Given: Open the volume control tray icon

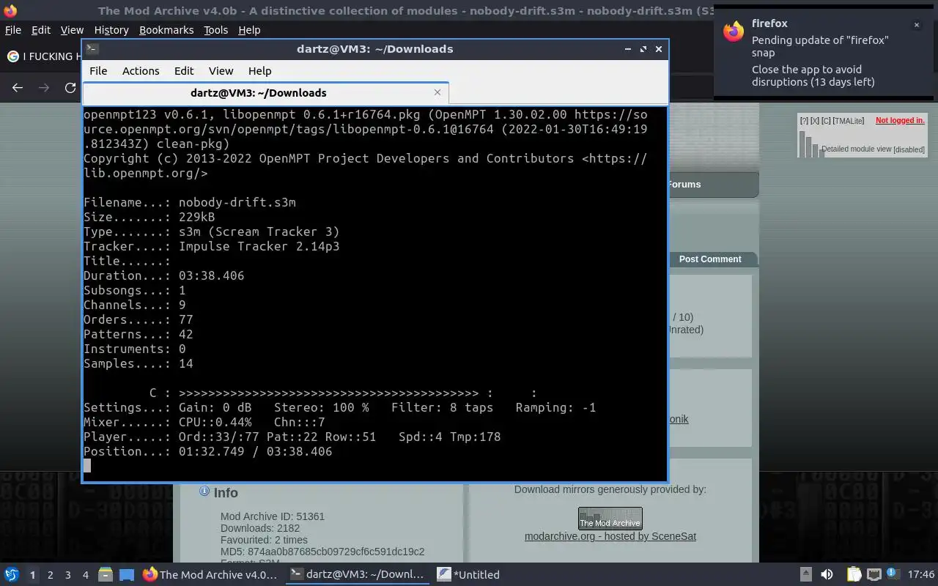Looking at the screenshot, I should click(x=827, y=575).
